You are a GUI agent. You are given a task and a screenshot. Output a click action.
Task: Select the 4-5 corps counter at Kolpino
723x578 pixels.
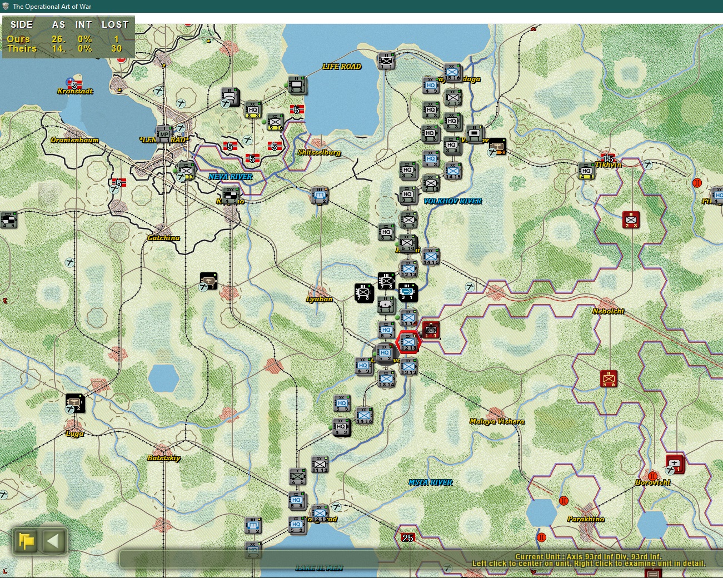pyautogui.click(x=230, y=196)
